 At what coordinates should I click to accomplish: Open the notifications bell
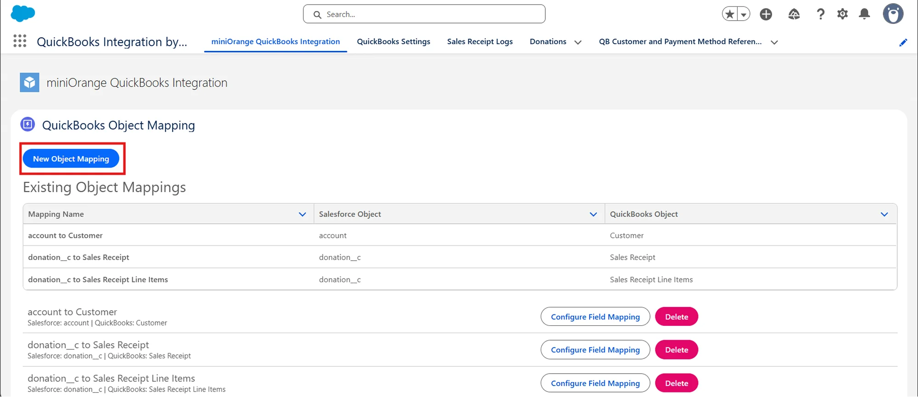pyautogui.click(x=865, y=14)
